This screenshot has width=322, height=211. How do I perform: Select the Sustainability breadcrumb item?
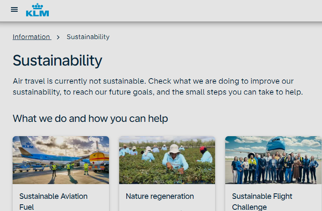coord(88,37)
